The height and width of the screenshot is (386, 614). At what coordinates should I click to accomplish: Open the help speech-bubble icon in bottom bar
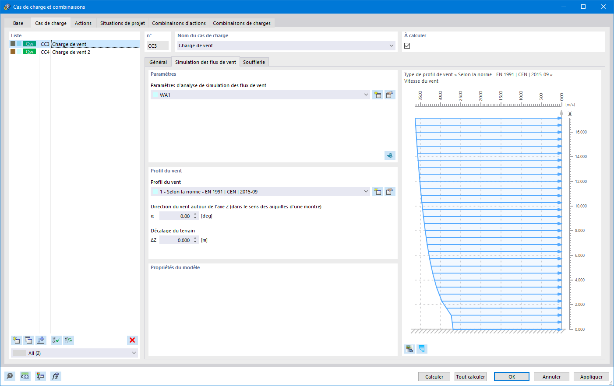tap(10, 376)
